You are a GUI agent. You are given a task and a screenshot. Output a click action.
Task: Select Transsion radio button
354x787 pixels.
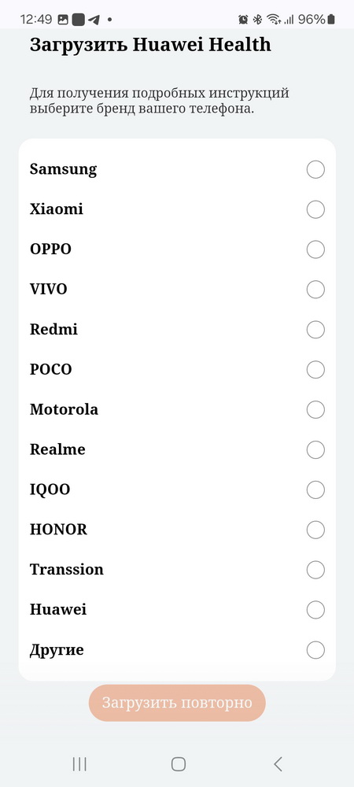coord(315,570)
